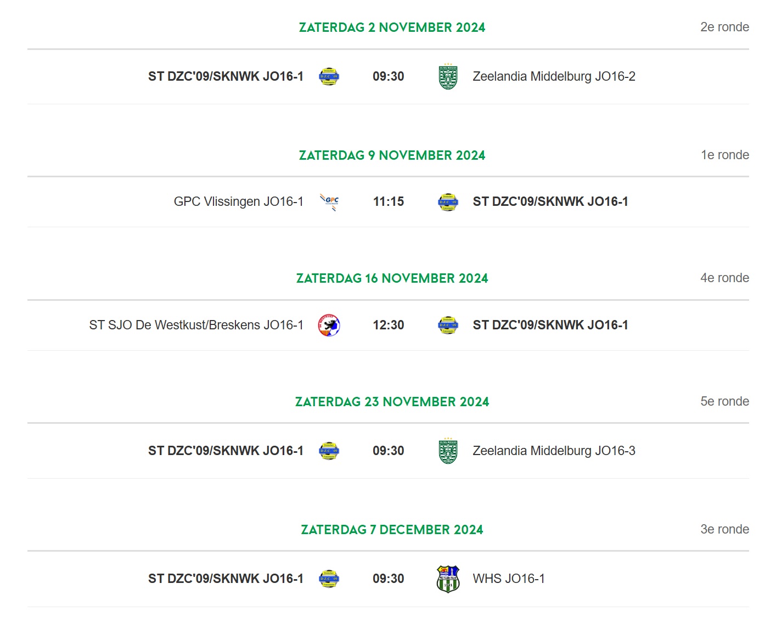This screenshot has width=776, height=617.
Task: Click Zeelandia Middelburg JO16-2 club crest
Action: pos(448,77)
